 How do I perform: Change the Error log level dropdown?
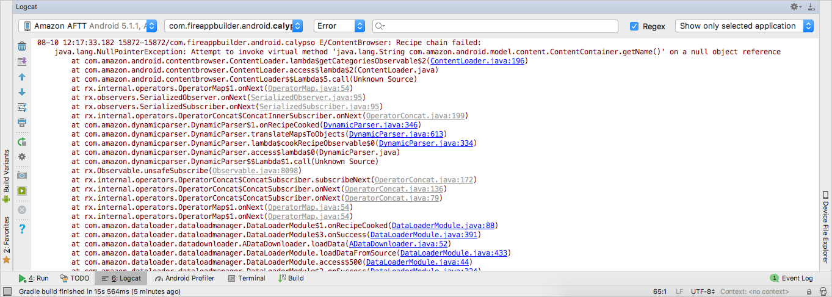339,26
